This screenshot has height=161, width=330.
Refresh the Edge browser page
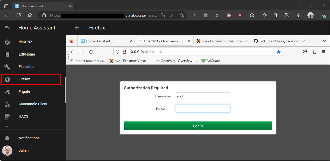point(19,15)
